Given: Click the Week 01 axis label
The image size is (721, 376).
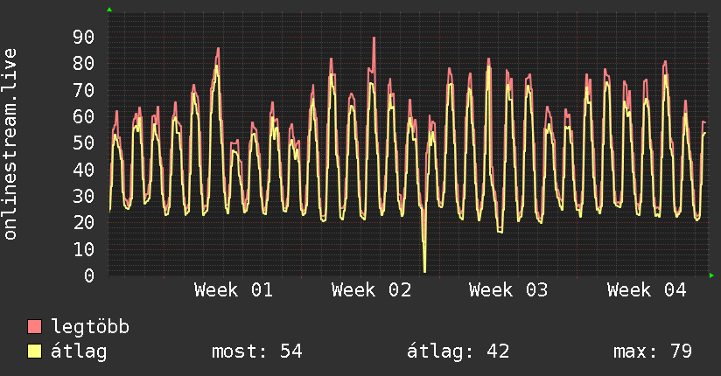Looking at the screenshot, I should [234, 290].
